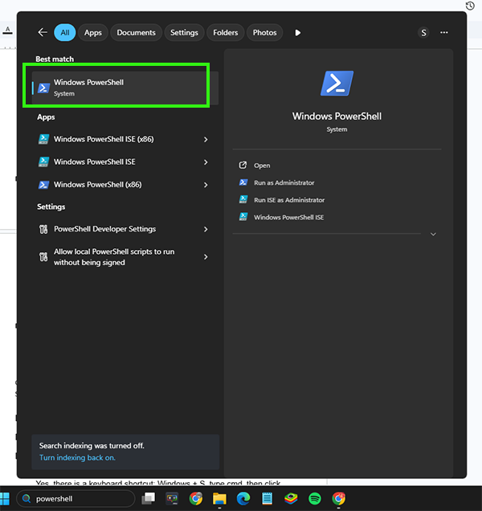Click the Windows PowerShell ISE app icon
Viewport: 482px width, 511px height.
pos(43,162)
